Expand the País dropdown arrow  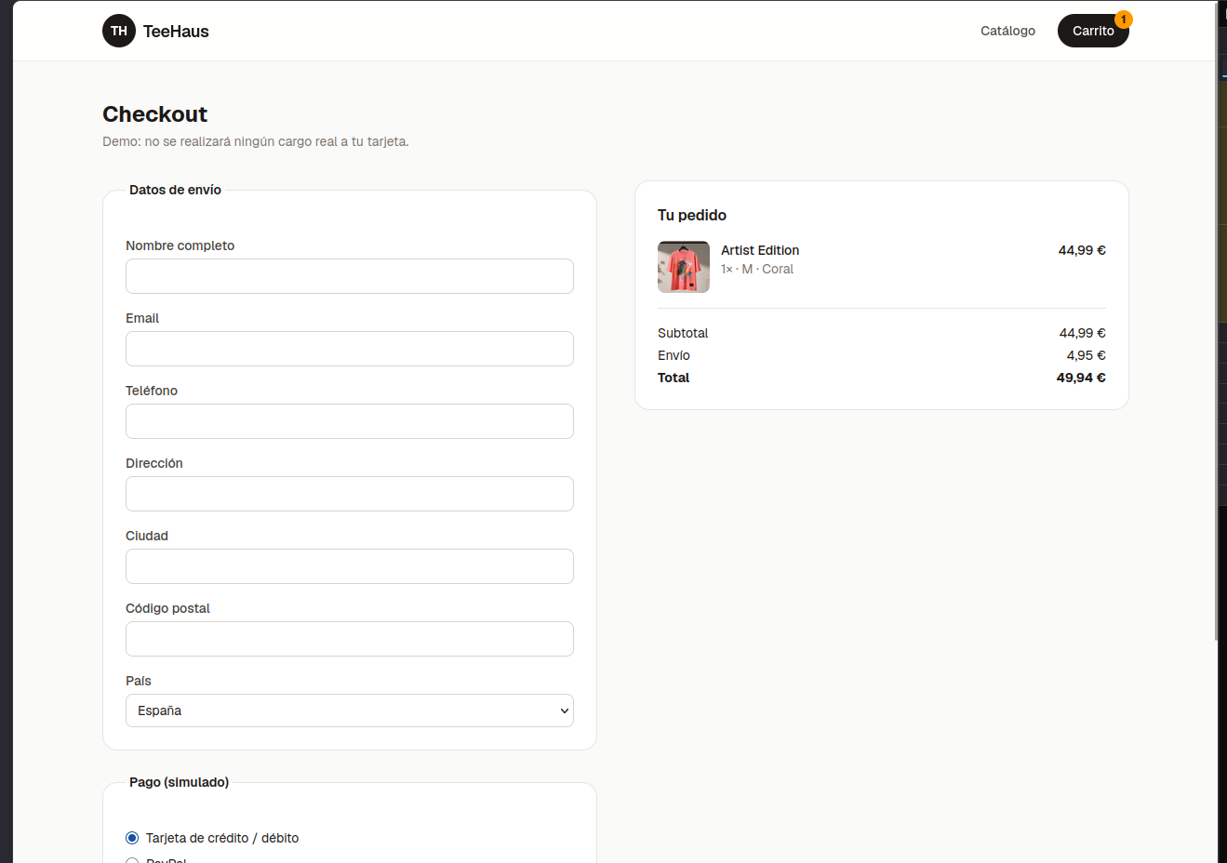pos(564,710)
